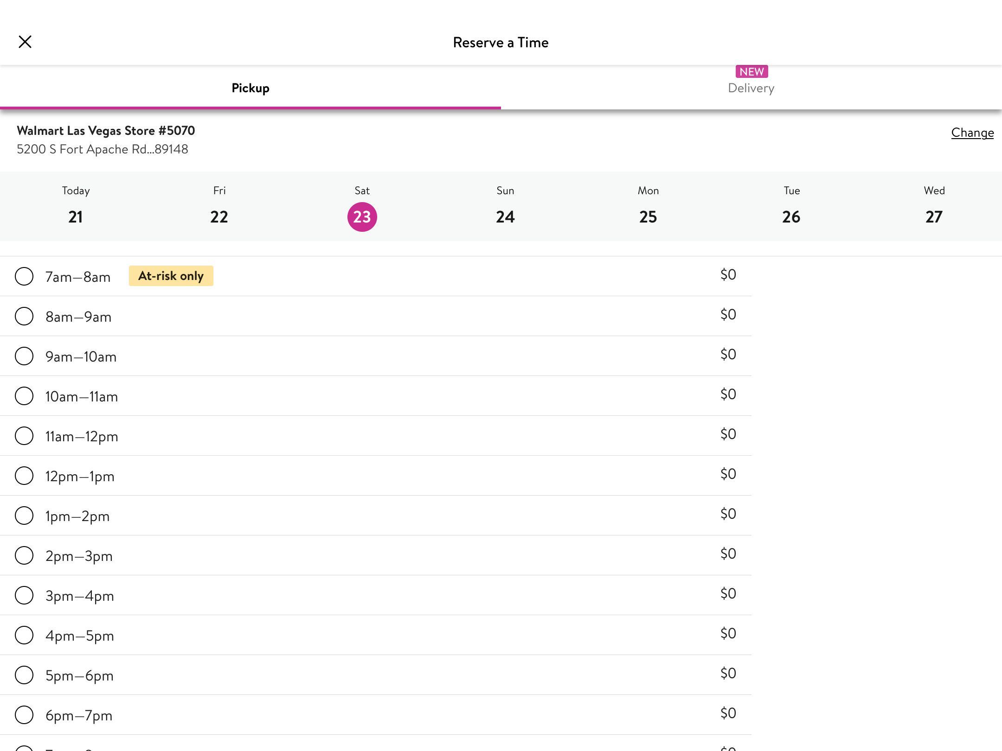Click the $0 price for 6pm–7pm
Screen dimensions: 1002x751
728,713
